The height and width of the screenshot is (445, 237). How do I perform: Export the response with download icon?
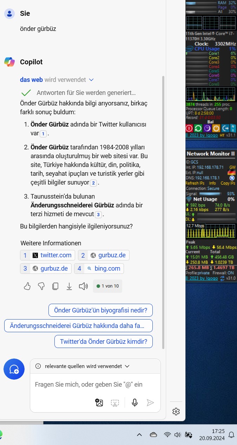pos(69,286)
